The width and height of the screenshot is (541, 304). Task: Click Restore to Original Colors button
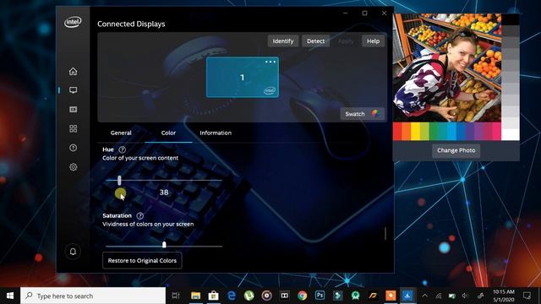tap(142, 261)
